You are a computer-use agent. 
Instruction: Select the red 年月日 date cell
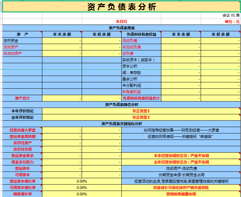(121, 22)
